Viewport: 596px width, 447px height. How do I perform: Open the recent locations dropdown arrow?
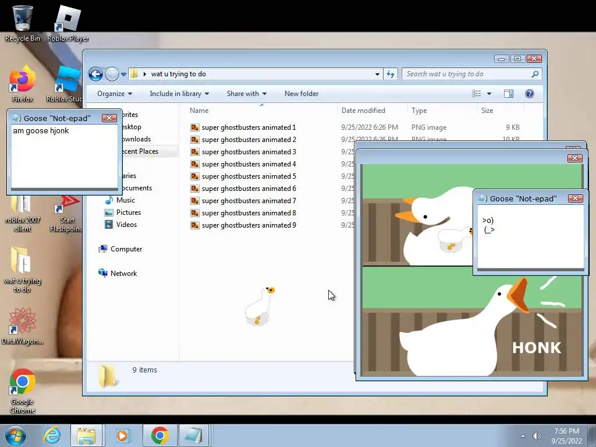(x=123, y=74)
